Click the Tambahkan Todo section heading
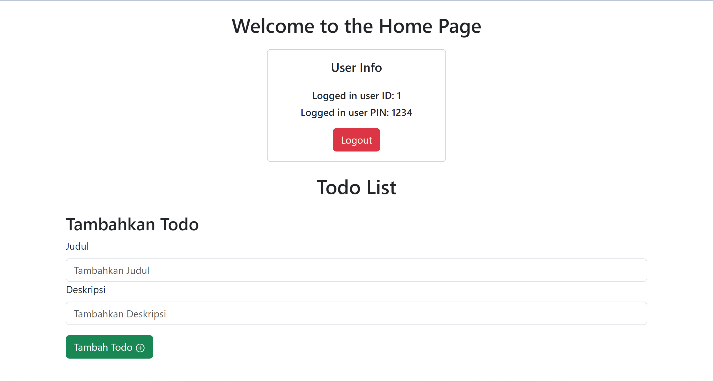Image resolution: width=713 pixels, height=382 pixels. coord(132,225)
